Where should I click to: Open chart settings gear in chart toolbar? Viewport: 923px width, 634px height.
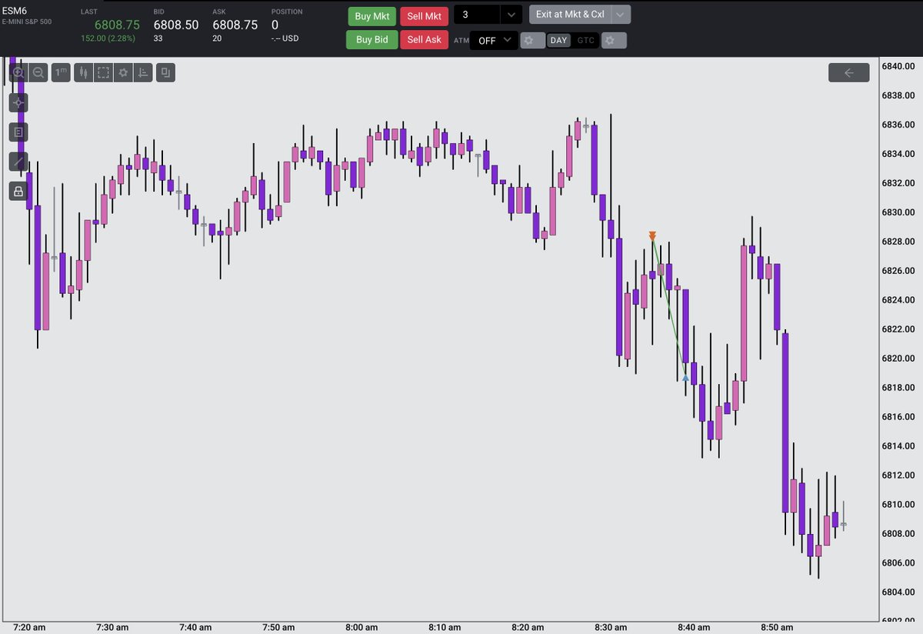pos(123,73)
